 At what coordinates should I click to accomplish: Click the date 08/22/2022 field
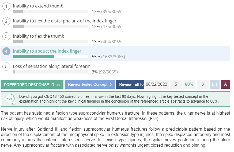[156, 84]
